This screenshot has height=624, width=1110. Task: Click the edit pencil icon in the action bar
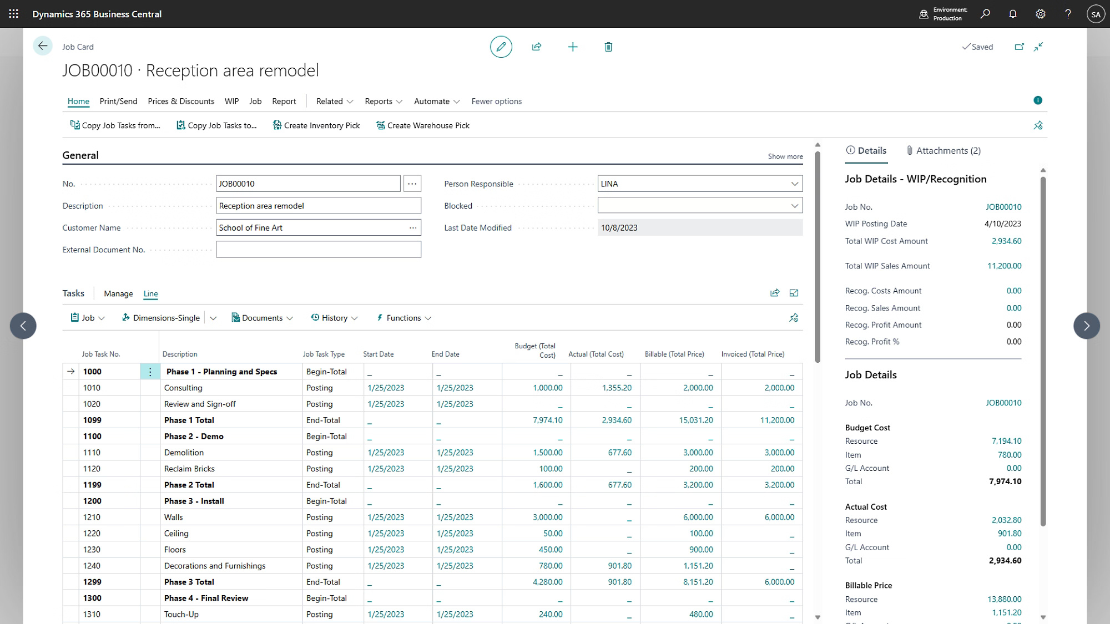(501, 47)
